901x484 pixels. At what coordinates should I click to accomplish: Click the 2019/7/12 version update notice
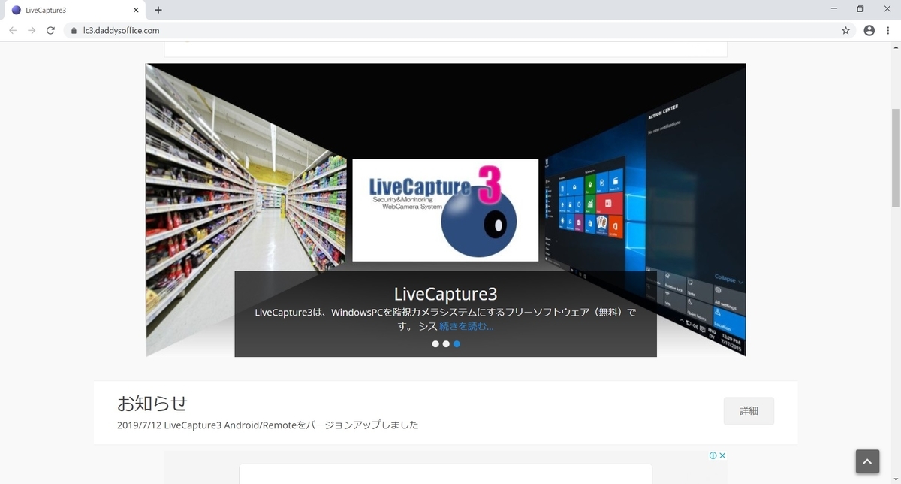click(268, 425)
